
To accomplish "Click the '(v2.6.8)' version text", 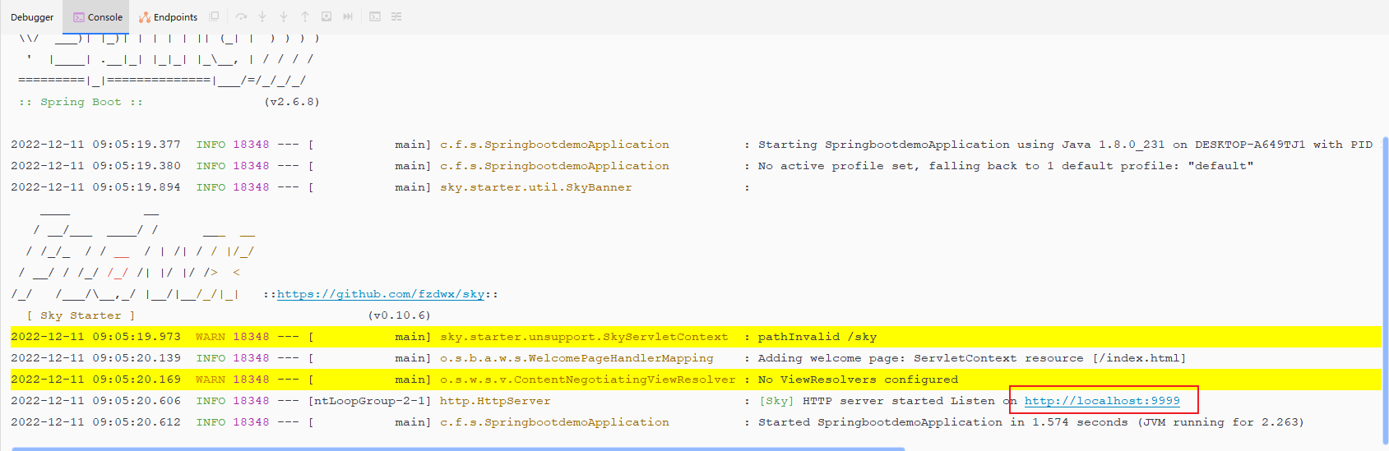I will [x=292, y=102].
